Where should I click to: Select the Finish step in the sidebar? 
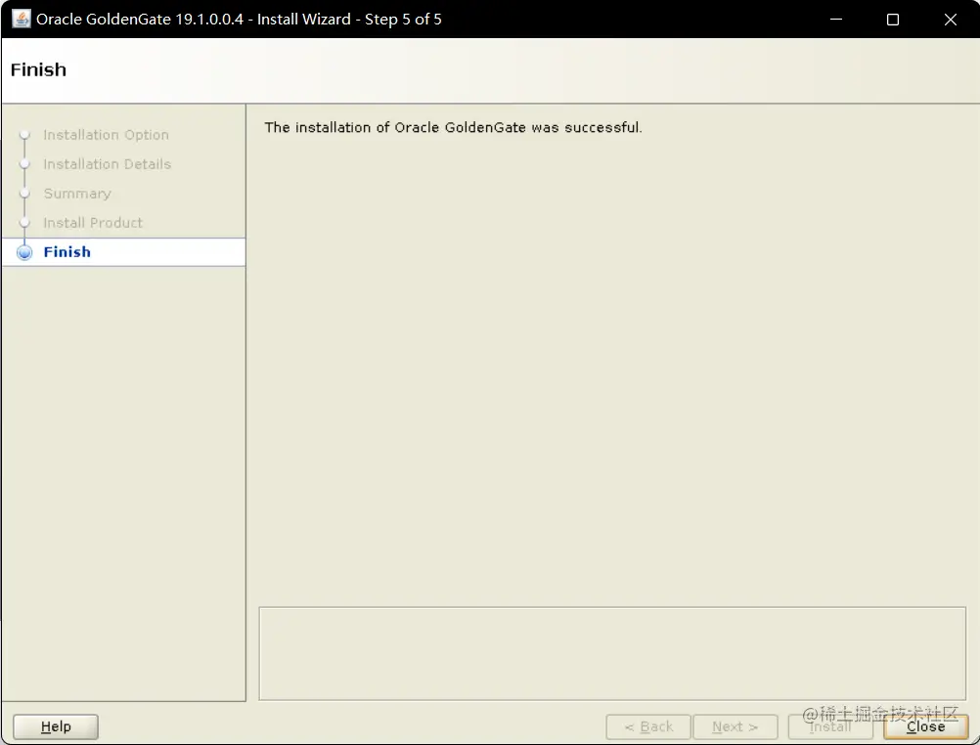(x=67, y=251)
